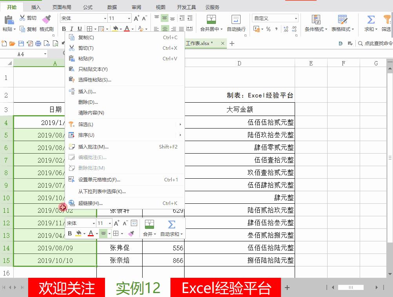Screen dimensions: 393x297
Task: Click the add new sheet plus button
Action: (287, 287)
